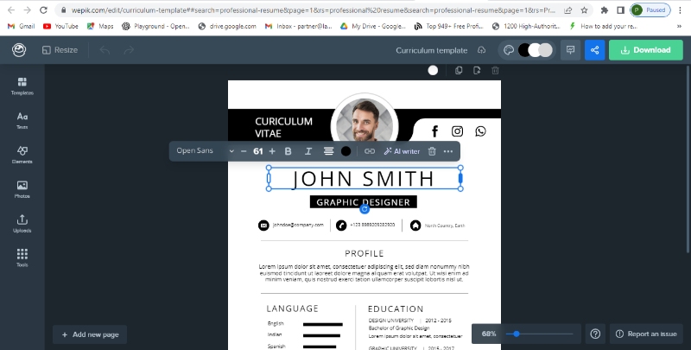691x350 pixels.
Task: Open the Uploads panel
Action: coord(22,223)
